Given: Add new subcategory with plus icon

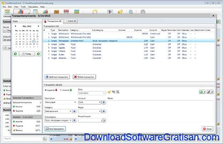Looking at the screenshot, I should 74,121.
